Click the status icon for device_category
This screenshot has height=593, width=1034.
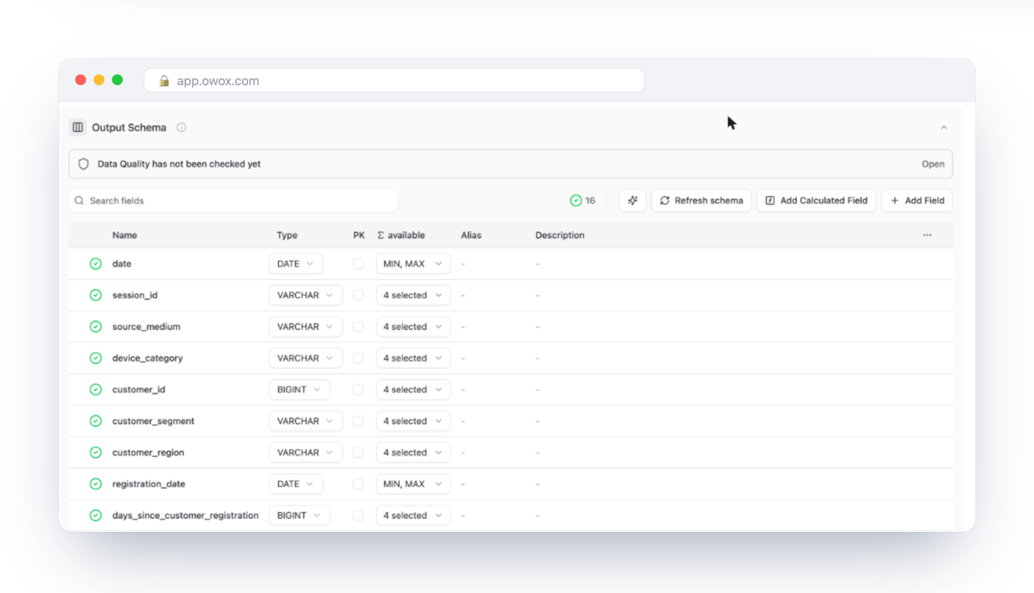[96, 358]
